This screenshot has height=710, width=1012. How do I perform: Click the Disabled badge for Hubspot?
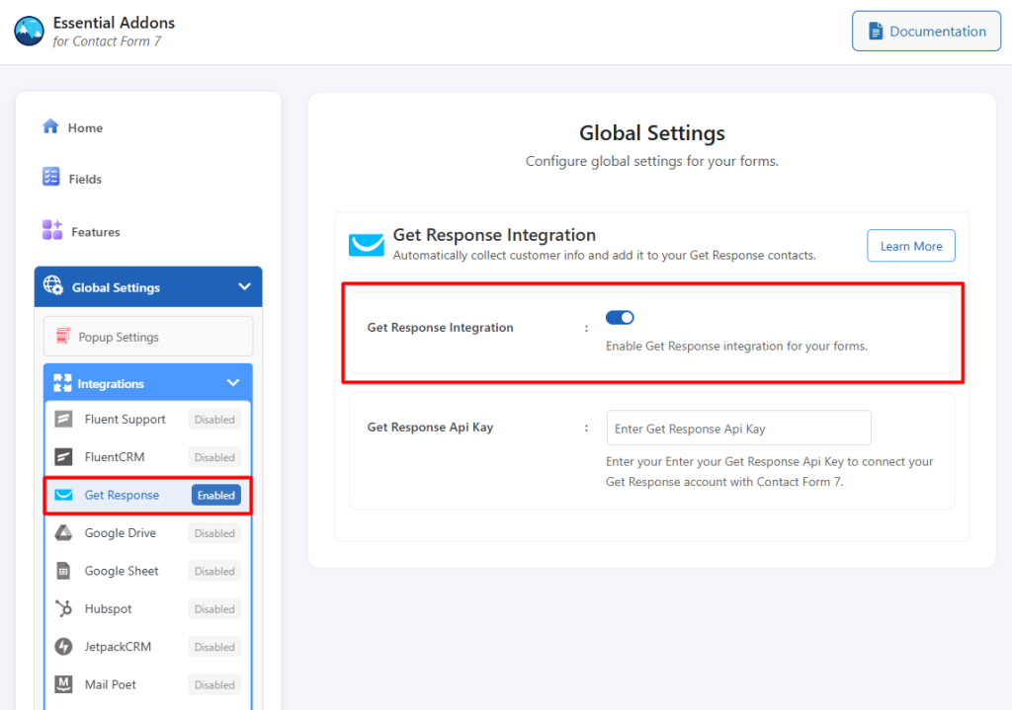214,608
